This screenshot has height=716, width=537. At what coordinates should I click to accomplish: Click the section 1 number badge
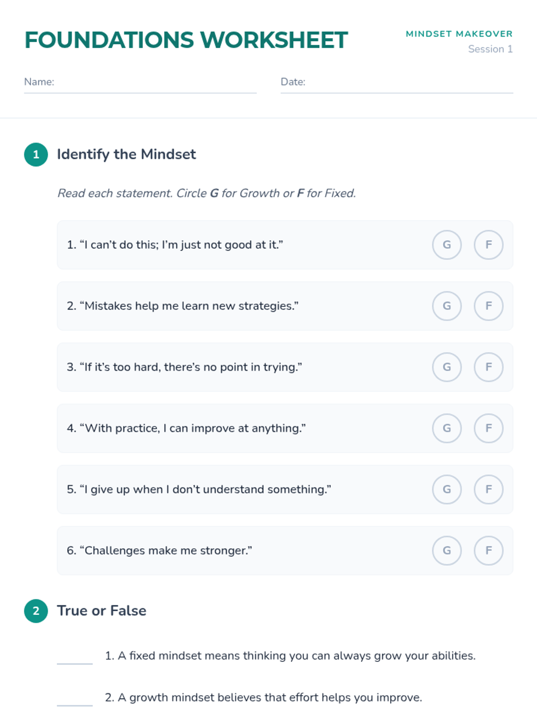[x=36, y=155]
